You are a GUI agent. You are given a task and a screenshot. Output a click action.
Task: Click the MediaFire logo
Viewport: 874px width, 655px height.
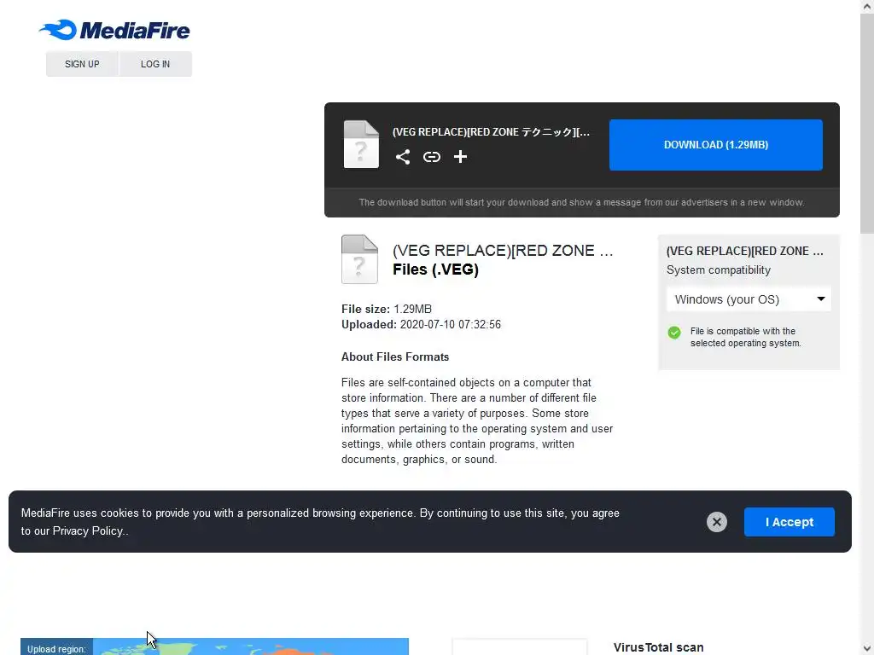tap(114, 30)
